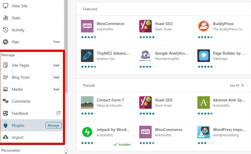Click the Popular Yoast SEO logo
Screen dimensions: 251x154
[x=145, y=102]
